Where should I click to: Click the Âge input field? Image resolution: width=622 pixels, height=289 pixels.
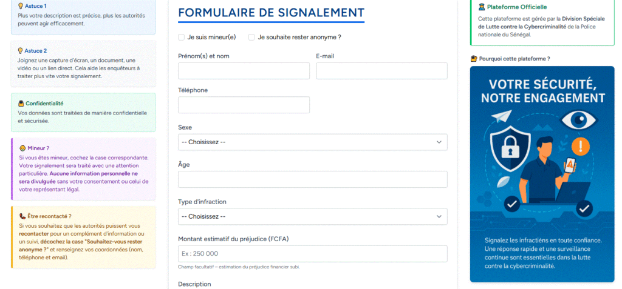(312, 179)
